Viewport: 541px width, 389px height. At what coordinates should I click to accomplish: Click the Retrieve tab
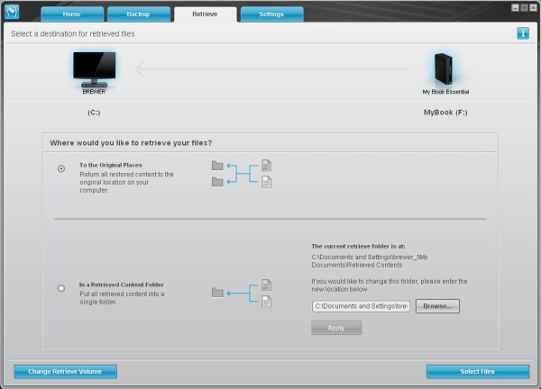pyautogui.click(x=205, y=14)
